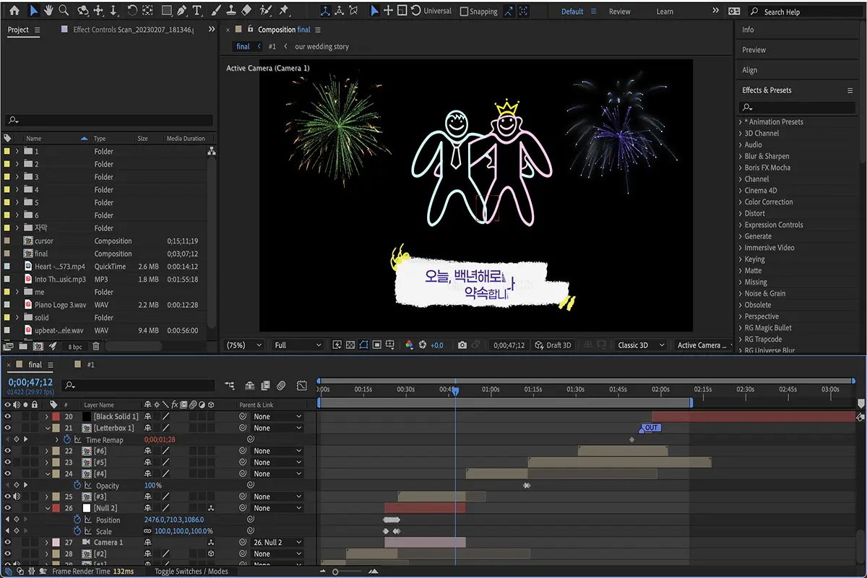Select the Eraser tool
Viewport: 867px width, 578px height.
point(246,11)
